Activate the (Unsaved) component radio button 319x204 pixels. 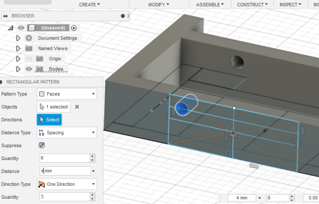tap(74, 28)
